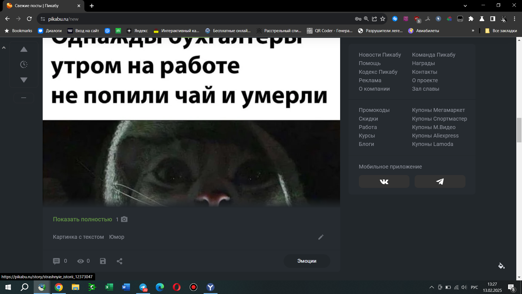Open the post comments icon
The image size is (522, 294).
[x=56, y=261]
